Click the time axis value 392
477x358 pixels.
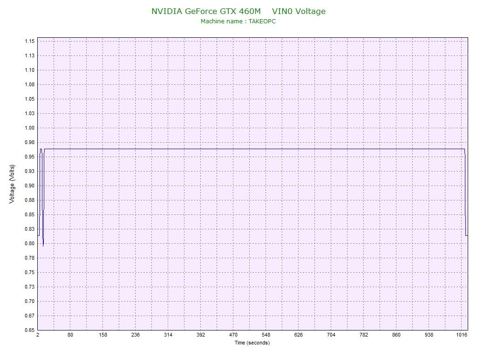click(201, 335)
